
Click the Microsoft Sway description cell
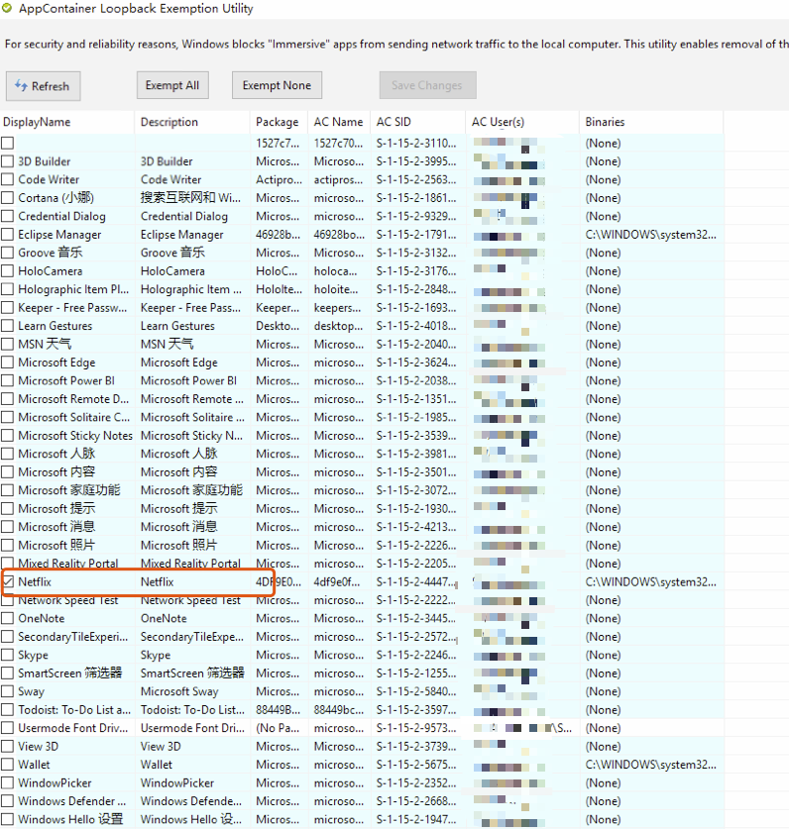click(x=179, y=691)
